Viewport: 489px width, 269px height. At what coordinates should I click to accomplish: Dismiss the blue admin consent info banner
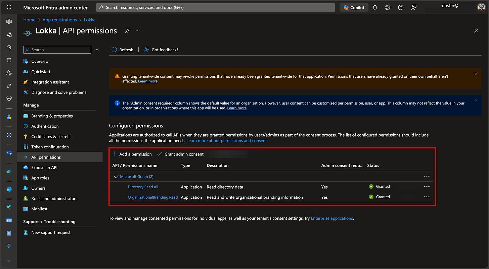click(x=476, y=100)
